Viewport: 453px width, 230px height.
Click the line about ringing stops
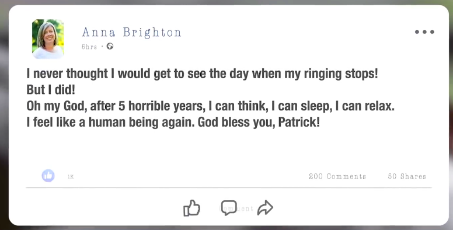[x=202, y=74]
